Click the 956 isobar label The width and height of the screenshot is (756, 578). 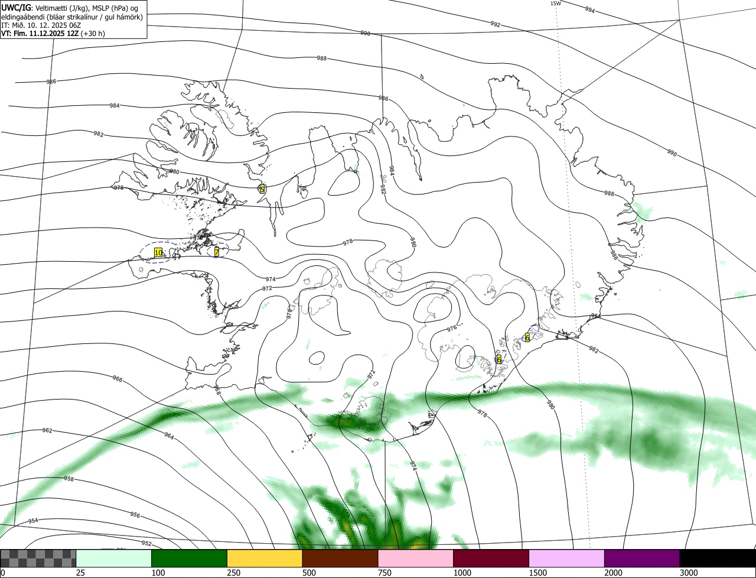[135, 515]
